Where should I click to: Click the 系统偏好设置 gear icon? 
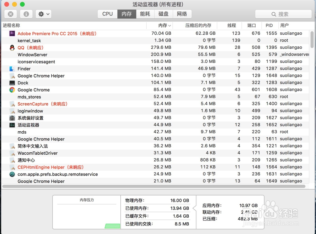coord(12,118)
